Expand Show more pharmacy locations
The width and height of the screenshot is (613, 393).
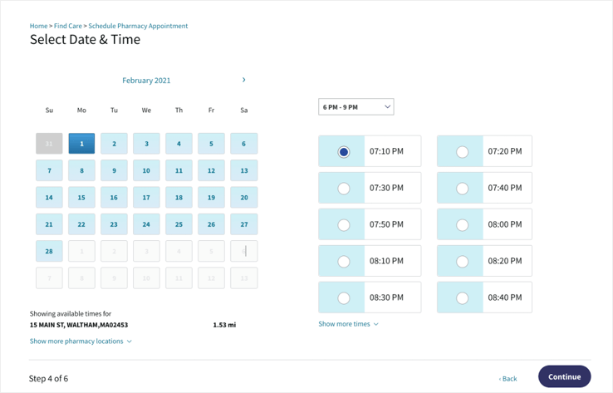pyautogui.click(x=81, y=341)
